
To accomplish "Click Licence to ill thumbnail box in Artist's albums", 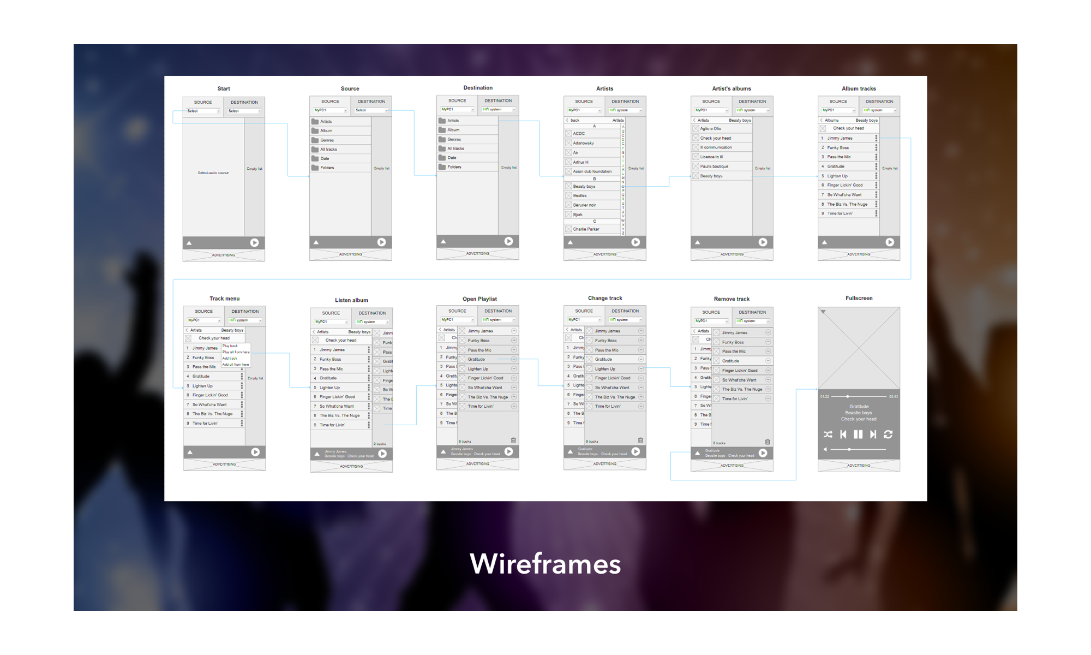I will click(696, 157).
